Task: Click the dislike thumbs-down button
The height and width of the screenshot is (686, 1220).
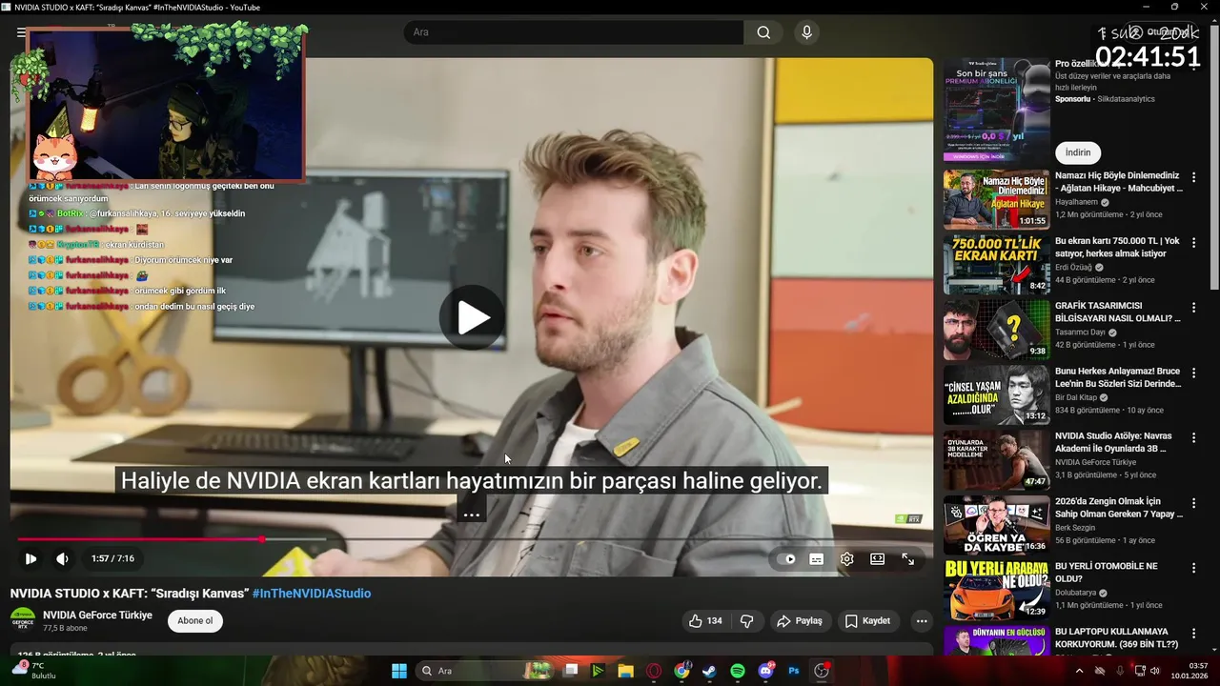Action: [747, 620]
